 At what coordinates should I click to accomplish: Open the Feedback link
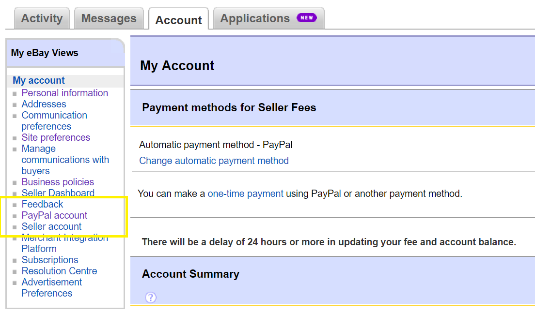coord(42,204)
